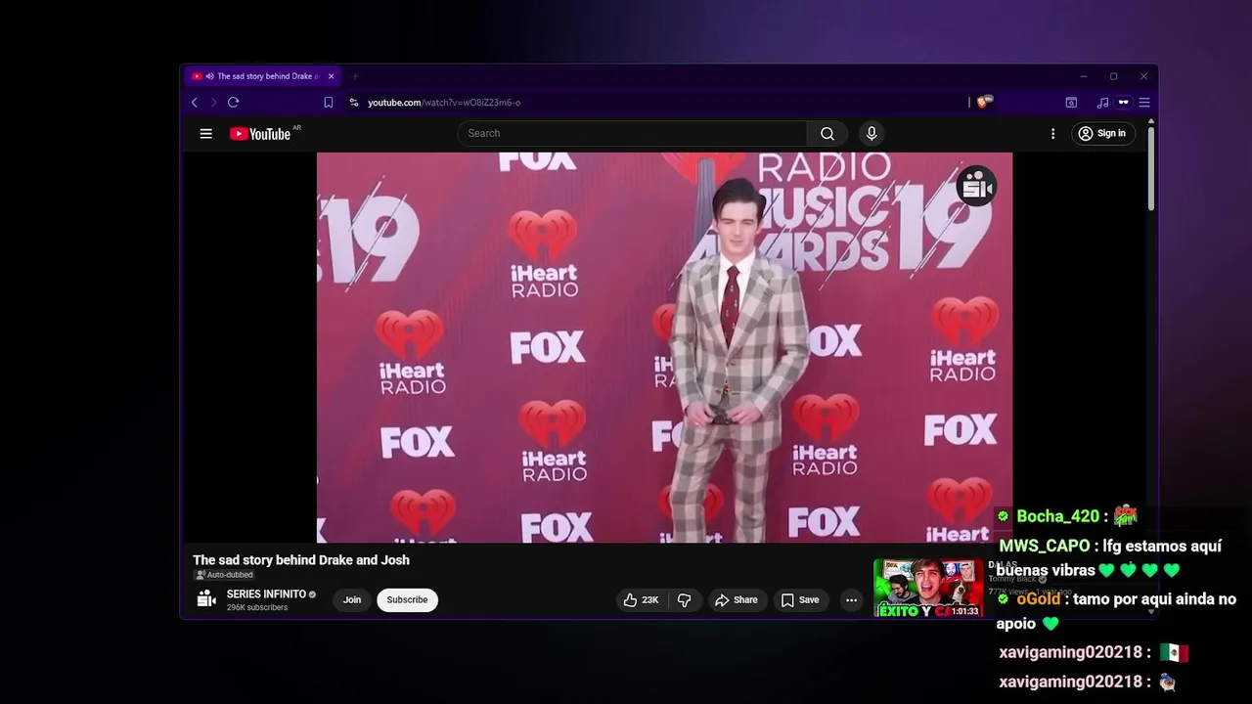Screen dimensions: 1252x704
Task: Click the YouTube Search field
Action: click(632, 134)
